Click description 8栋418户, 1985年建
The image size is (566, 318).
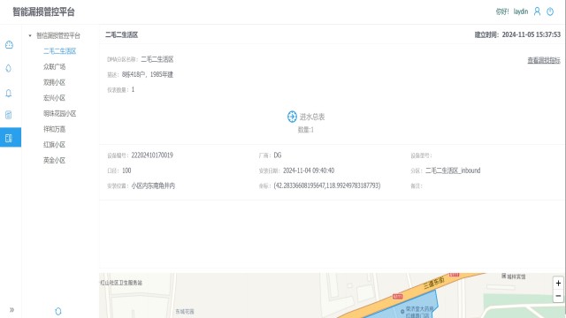pyautogui.click(x=148, y=74)
